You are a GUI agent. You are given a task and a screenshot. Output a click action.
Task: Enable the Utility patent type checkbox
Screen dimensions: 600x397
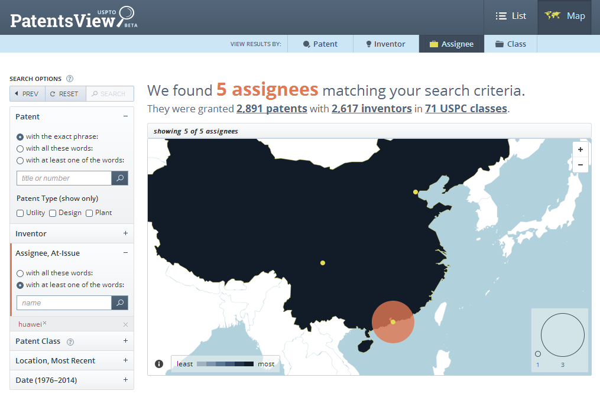click(x=20, y=213)
